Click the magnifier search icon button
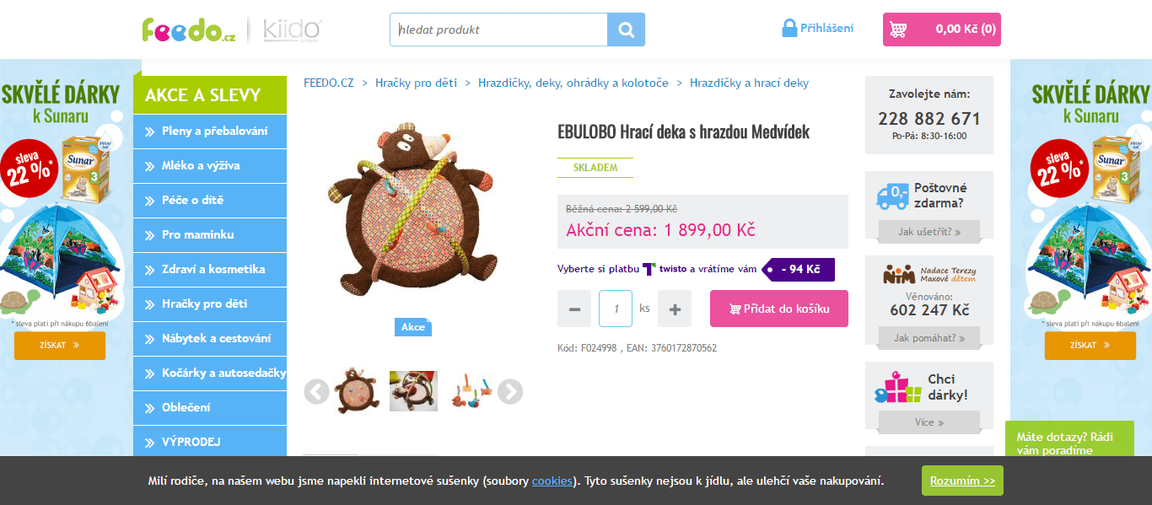Screen dimensions: 1152x505 (x=626, y=30)
